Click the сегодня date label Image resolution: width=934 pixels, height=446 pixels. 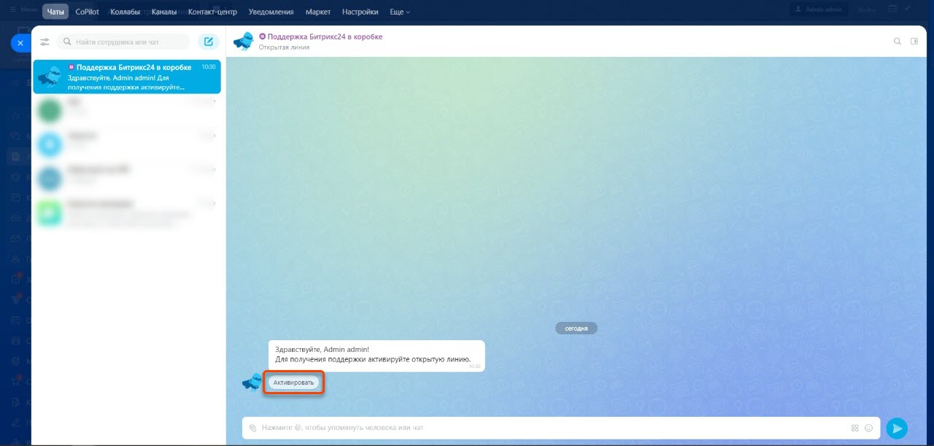pos(576,328)
